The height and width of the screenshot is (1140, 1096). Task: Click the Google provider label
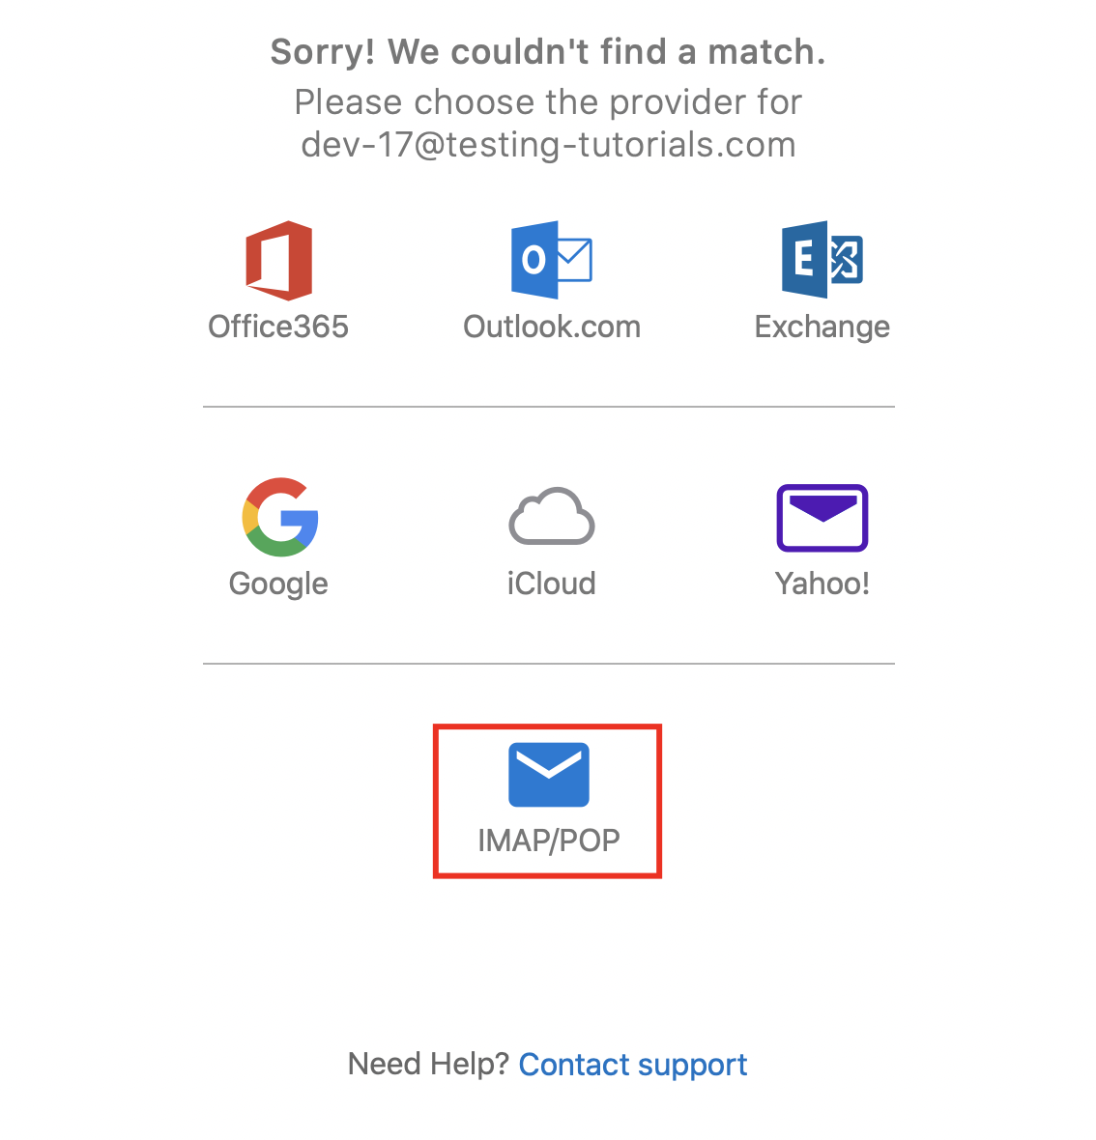click(x=278, y=584)
